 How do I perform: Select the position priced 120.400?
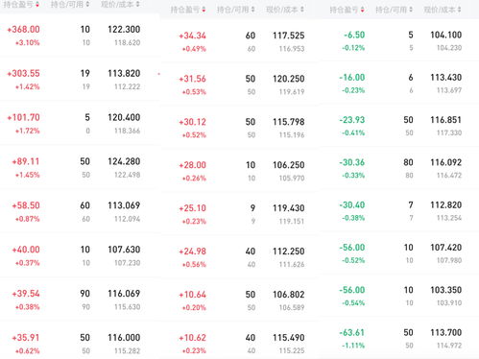pyautogui.click(x=80, y=123)
